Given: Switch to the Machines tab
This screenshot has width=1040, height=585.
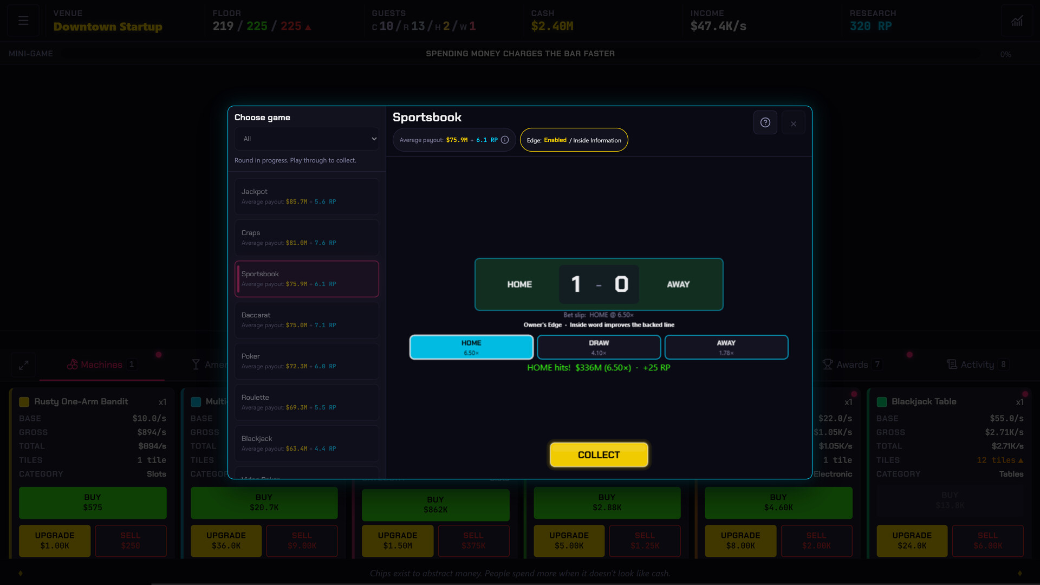Looking at the screenshot, I should click(x=102, y=365).
